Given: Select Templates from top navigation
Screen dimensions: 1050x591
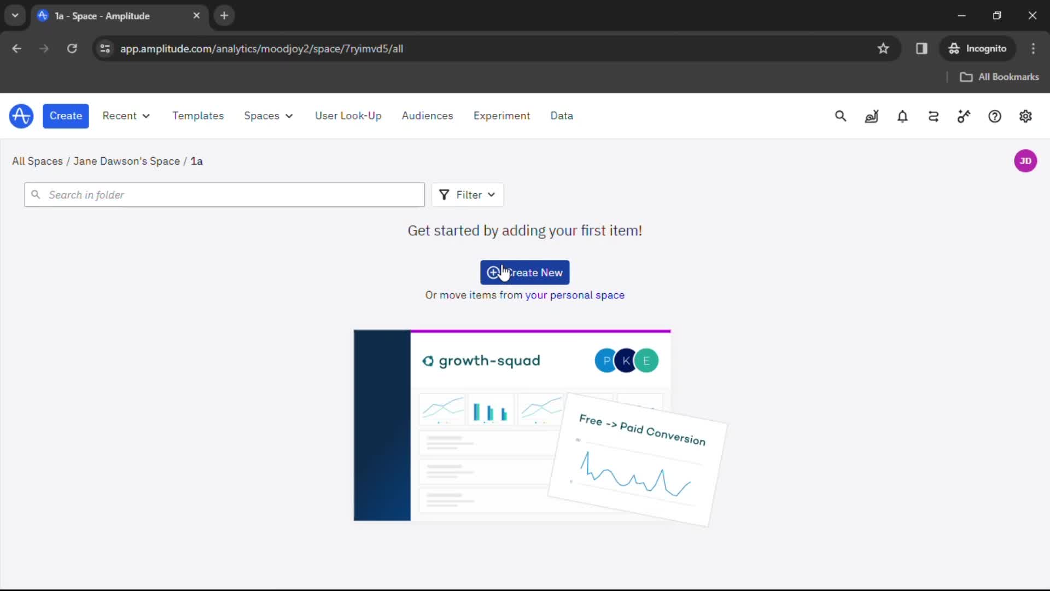Looking at the screenshot, I should (x=197, y=115).
